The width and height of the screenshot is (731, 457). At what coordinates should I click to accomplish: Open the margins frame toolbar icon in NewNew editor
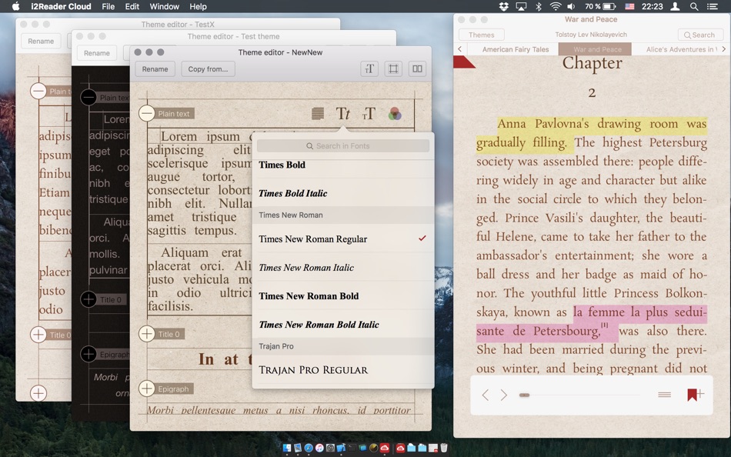point(393,69)
